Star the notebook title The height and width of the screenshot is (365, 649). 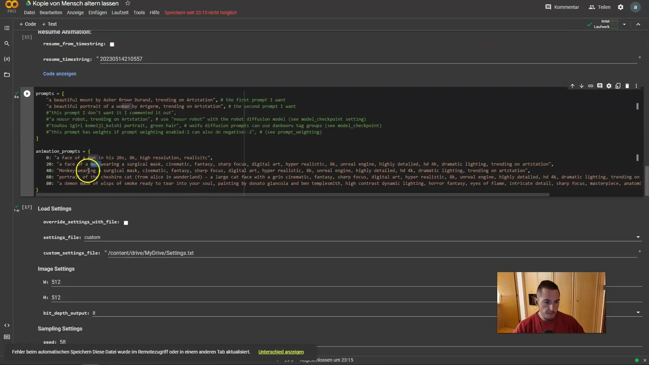pos(128,3)
